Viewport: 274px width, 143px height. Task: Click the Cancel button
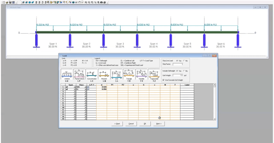pos(131,123)
